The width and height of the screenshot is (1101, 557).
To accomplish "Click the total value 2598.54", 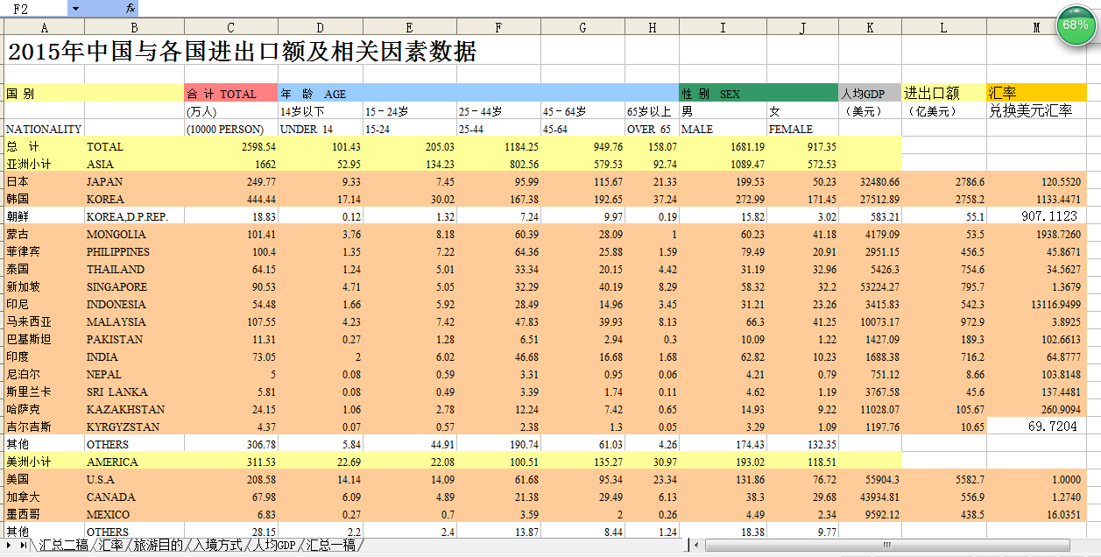I will [x=230, y=146].
